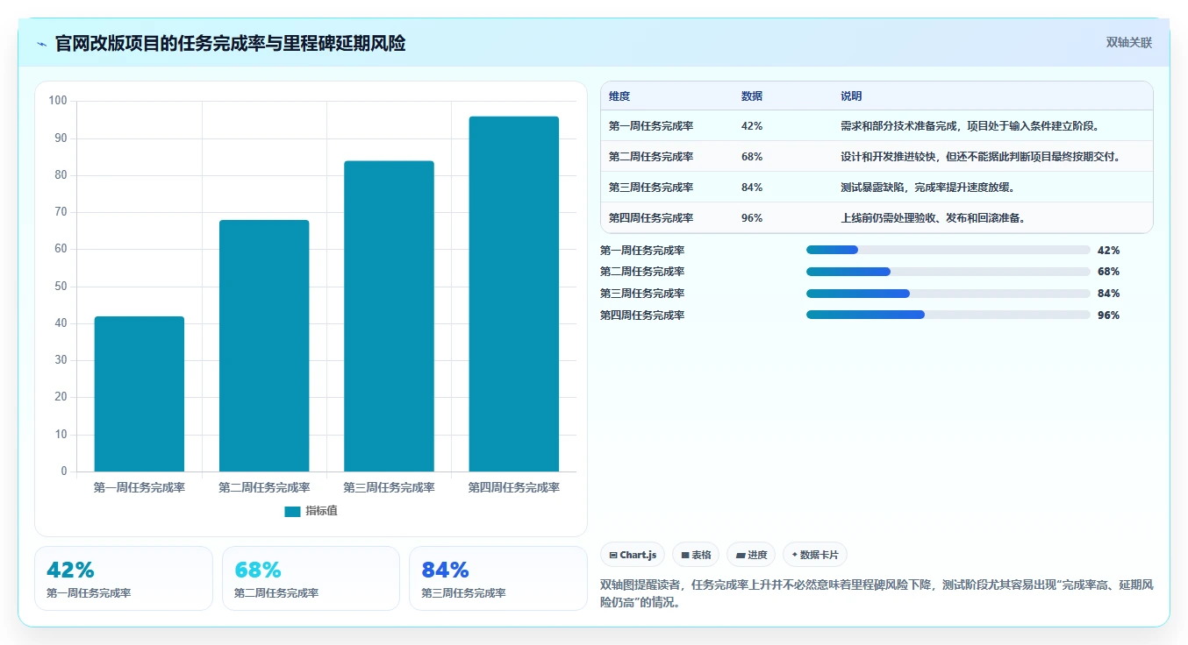Click the 第四周任务完成率 cell in the table
This screenshot has height=645, width=1188.
[x=651, y=218]
